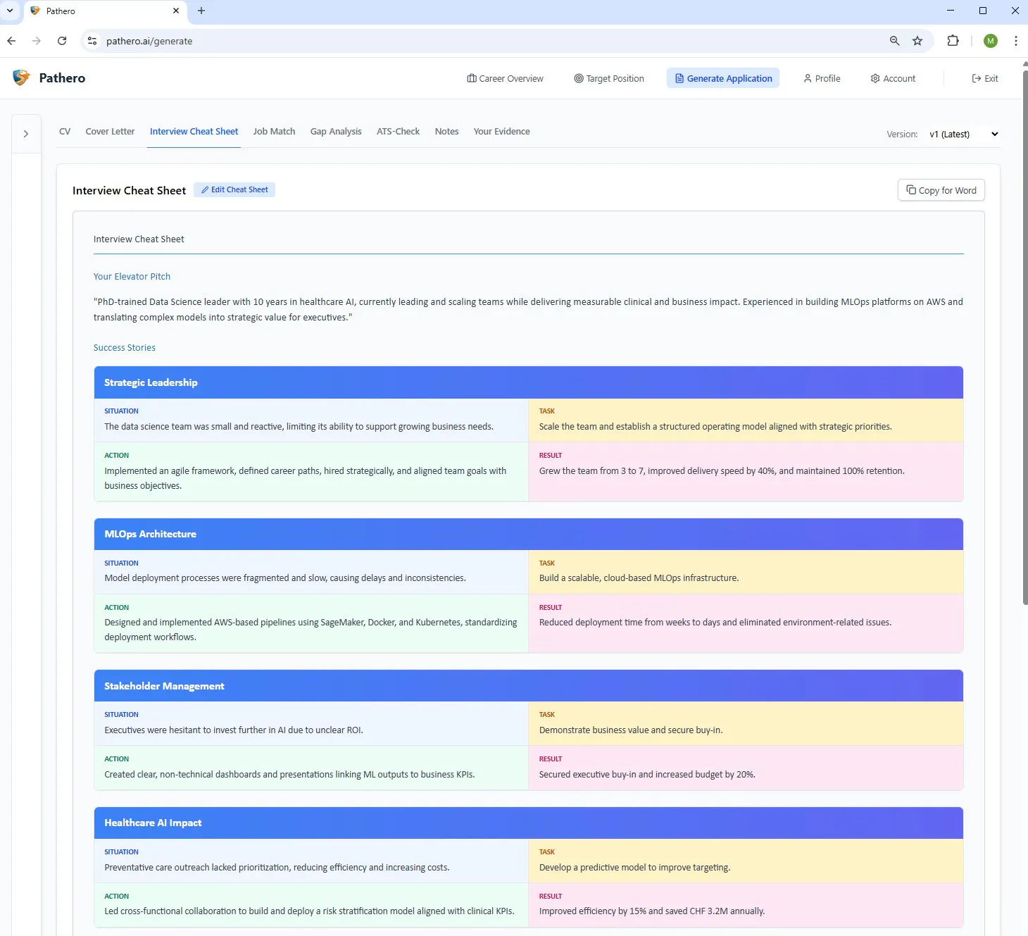Click the Pathero logo icon

point(22,77)
